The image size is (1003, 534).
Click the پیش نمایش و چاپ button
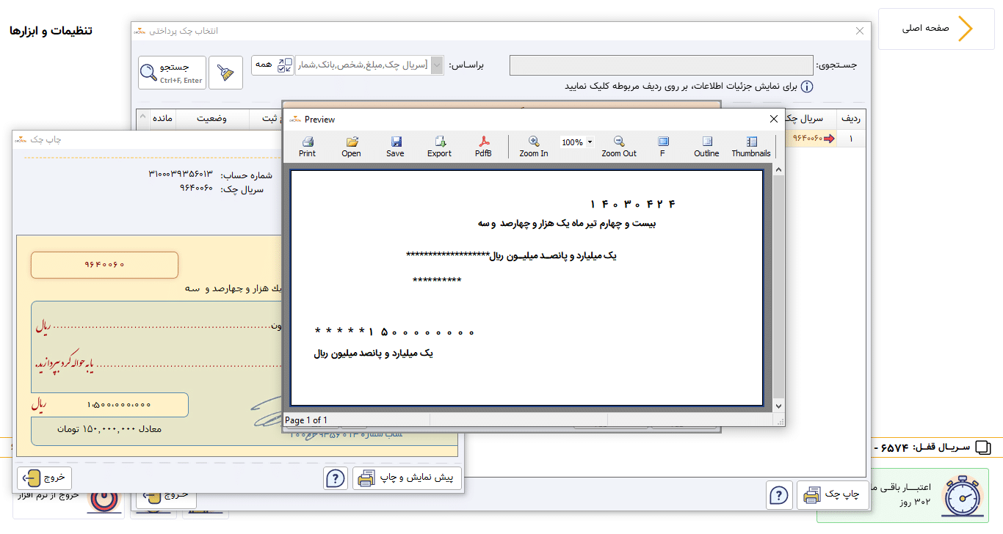coord(407,478)
